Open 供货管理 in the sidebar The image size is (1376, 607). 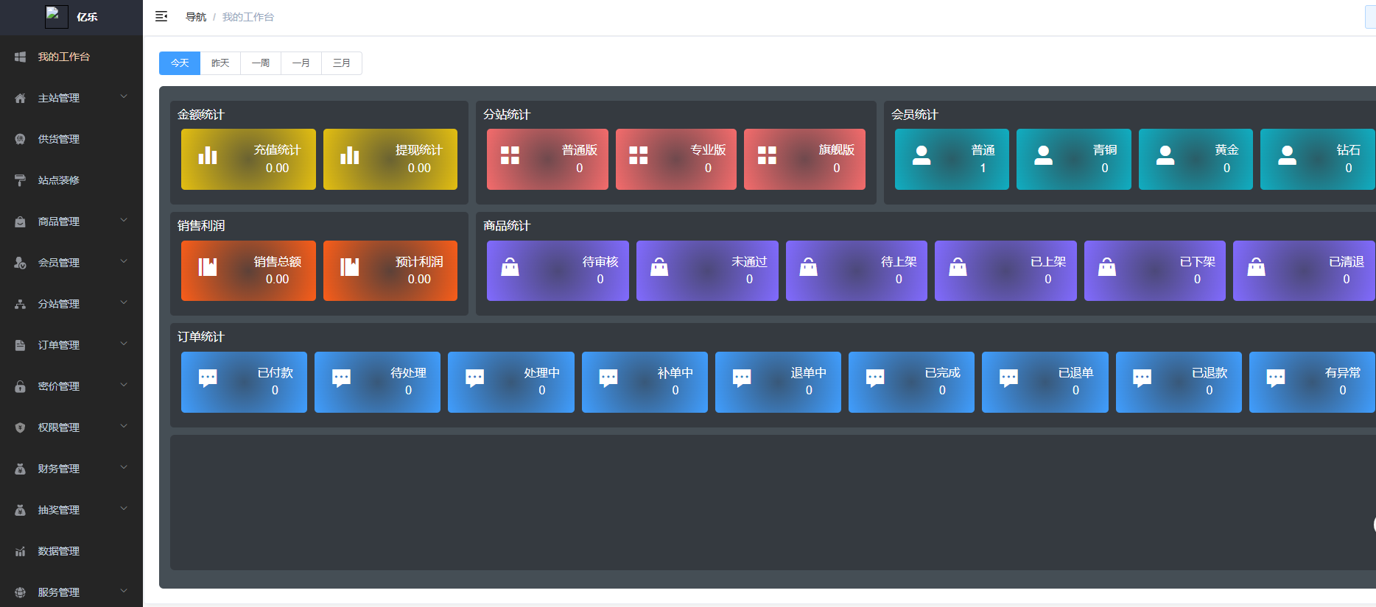pos(59,139)
